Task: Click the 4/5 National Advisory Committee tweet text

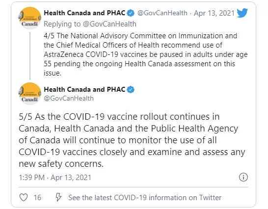Action: (146, 54)
